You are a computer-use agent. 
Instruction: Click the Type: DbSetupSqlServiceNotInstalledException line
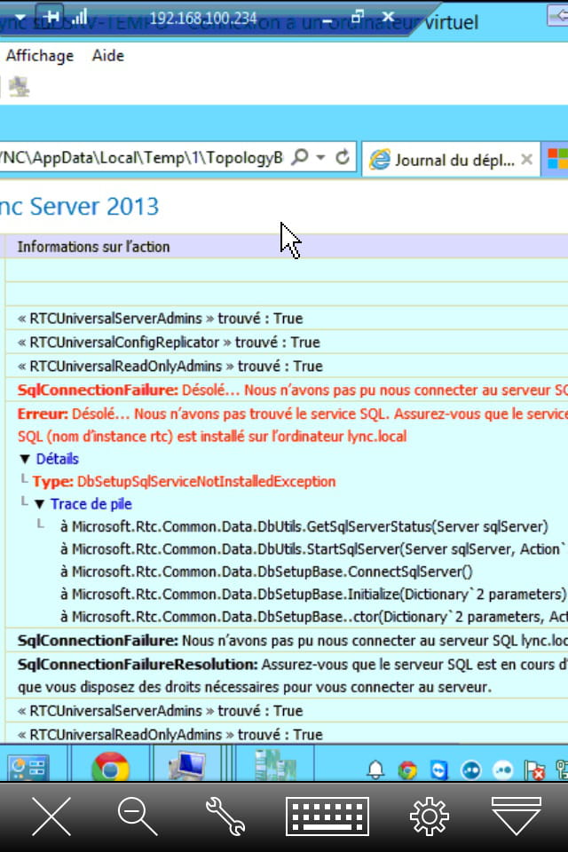click(x=184, y=481)
